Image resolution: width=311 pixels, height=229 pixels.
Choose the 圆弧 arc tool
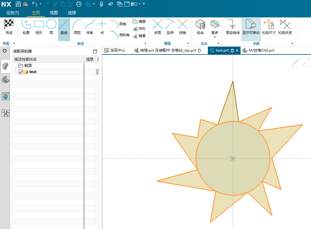coord(77,27)
